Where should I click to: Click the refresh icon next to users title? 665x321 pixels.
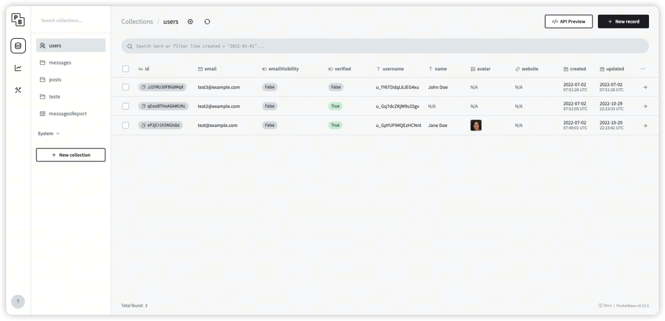[x=207, y=22]
